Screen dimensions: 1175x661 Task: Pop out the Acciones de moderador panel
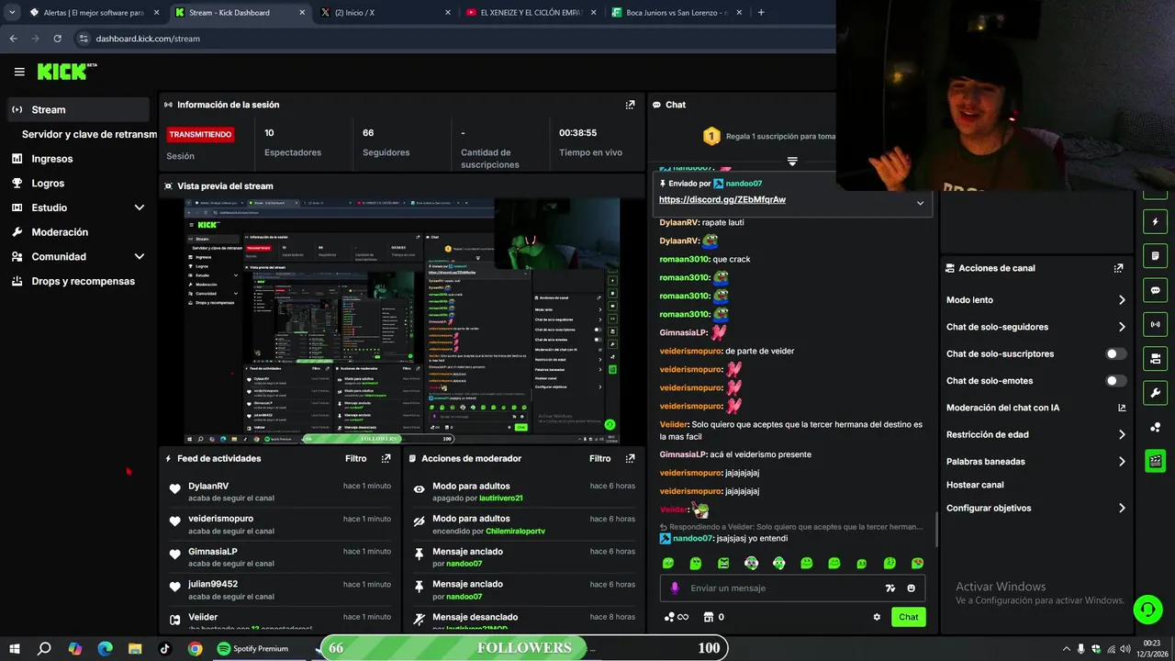(630, 458)
